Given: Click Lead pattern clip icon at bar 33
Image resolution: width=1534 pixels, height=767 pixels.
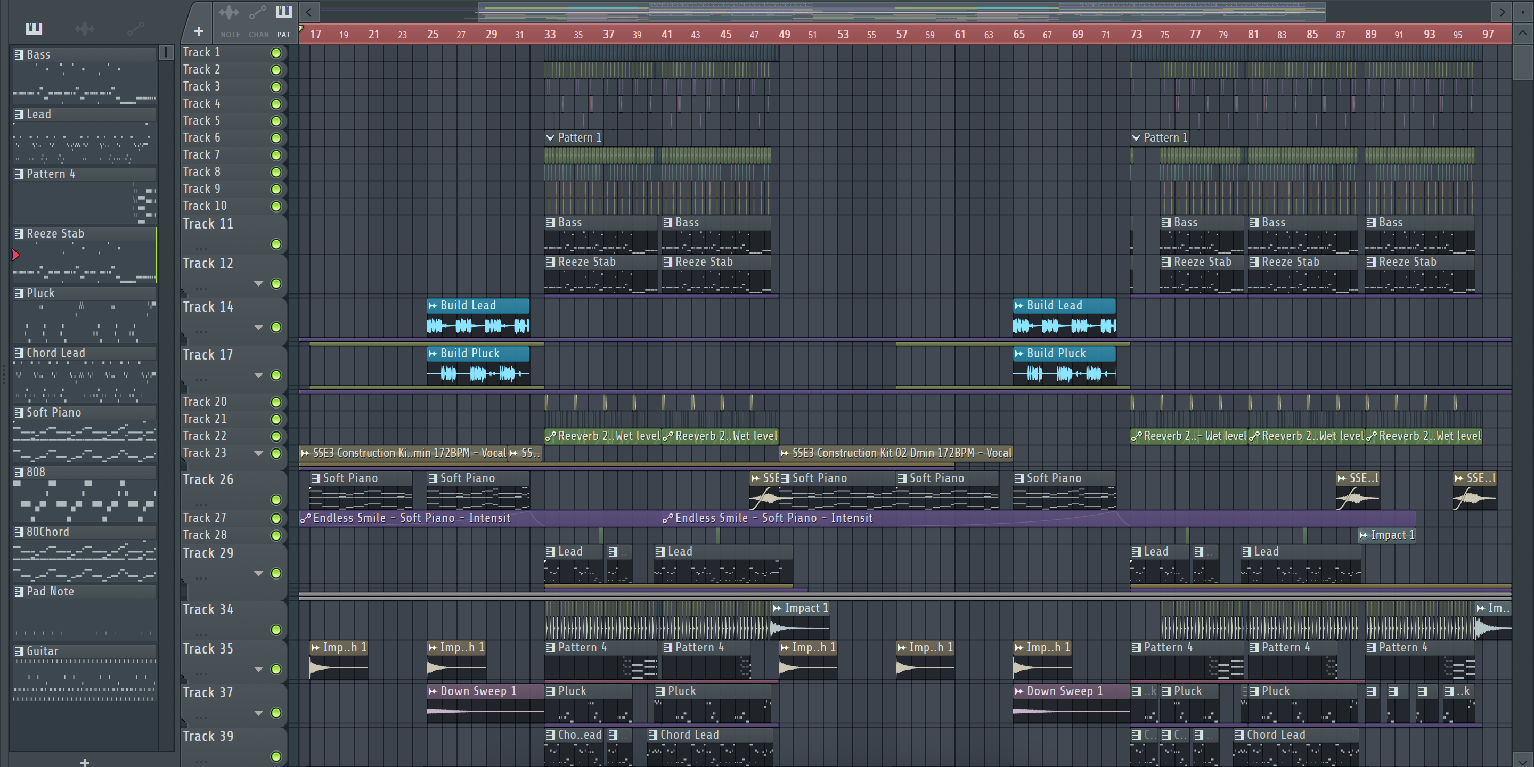Looking at the screenshot, I should (x=551, y=552).
